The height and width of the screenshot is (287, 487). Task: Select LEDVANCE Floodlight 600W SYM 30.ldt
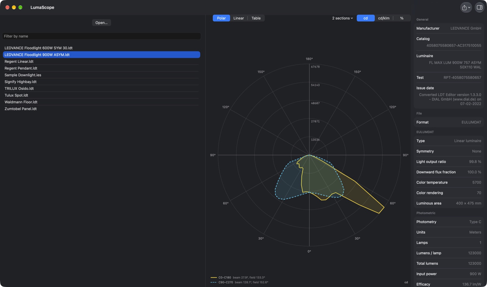(101, 48)
